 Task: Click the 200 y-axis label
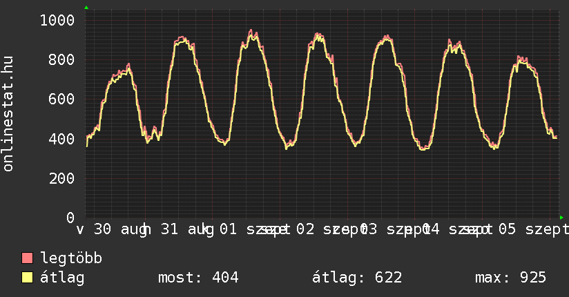(61, 178)
